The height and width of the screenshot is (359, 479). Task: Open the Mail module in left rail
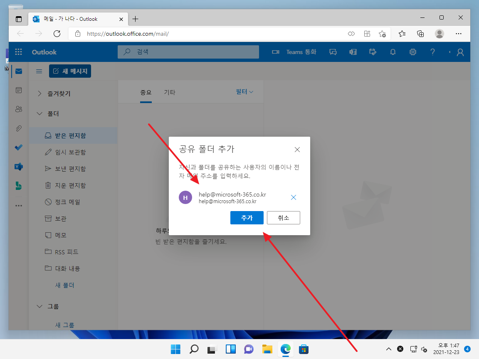pos(19,71)
